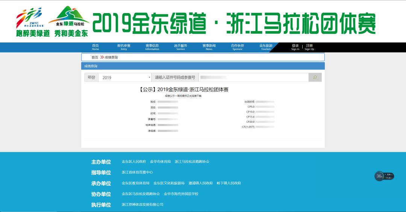Click the 承办单位 footer label
This screenshot has width=406, height=212.
pyautogui.click(x=101, y=183)
